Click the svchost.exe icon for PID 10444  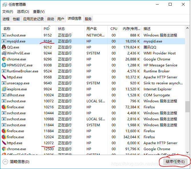pyautogui.click(x=4, y=113)
